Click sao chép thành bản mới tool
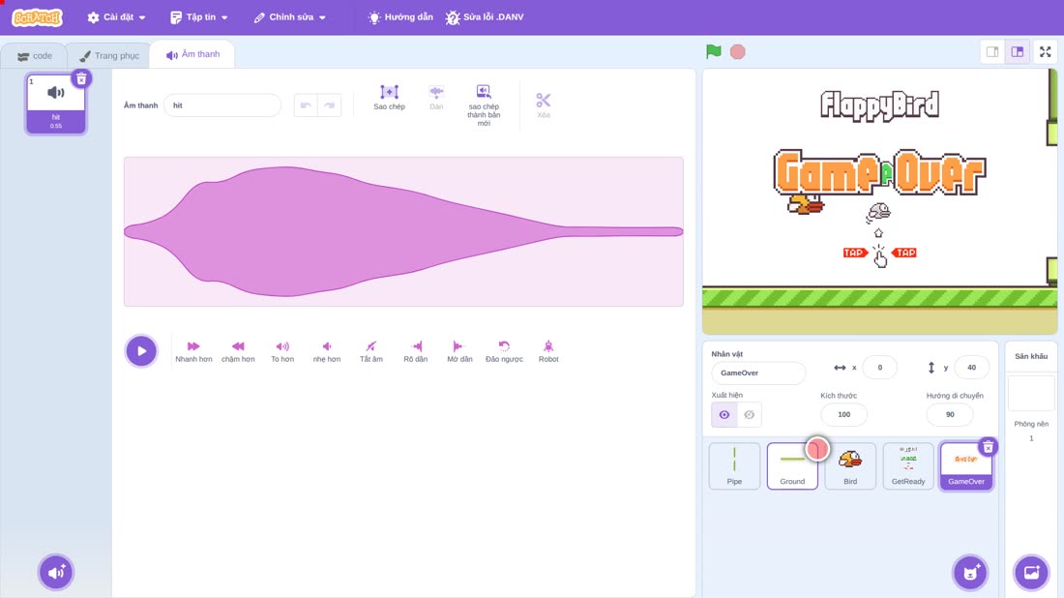The width and height of the screenshot is (1064, 598). point(483,105)
